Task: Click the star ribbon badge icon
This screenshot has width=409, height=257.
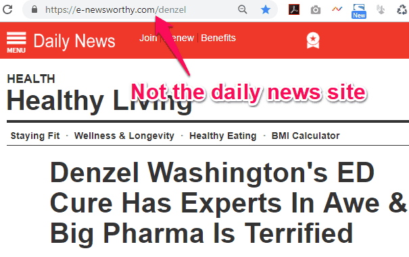Action: (313, 40)
